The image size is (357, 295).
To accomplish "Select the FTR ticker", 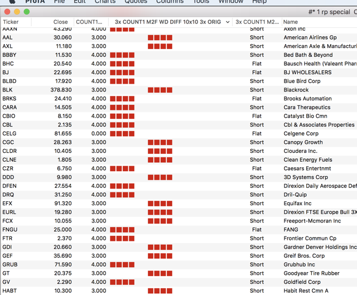I will 7,238.
